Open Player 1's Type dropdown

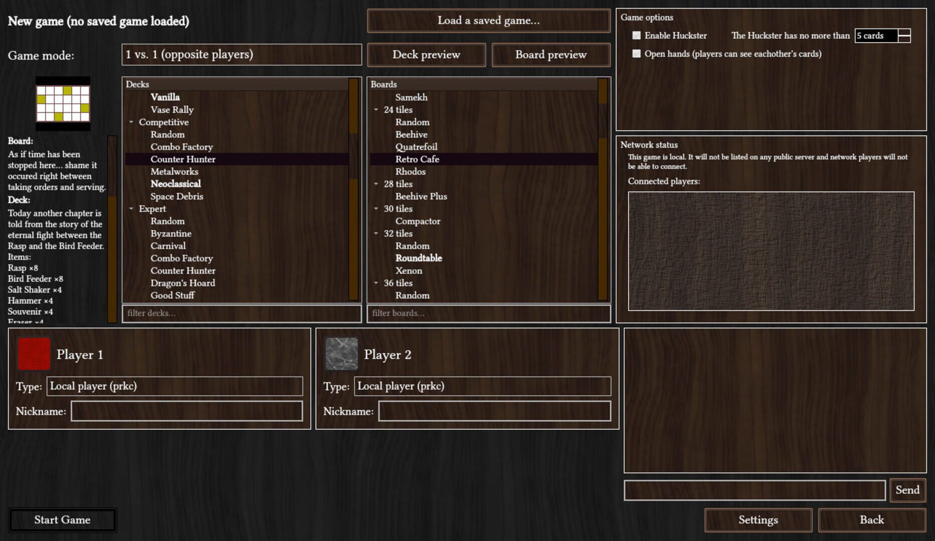[x=174, y=386]
